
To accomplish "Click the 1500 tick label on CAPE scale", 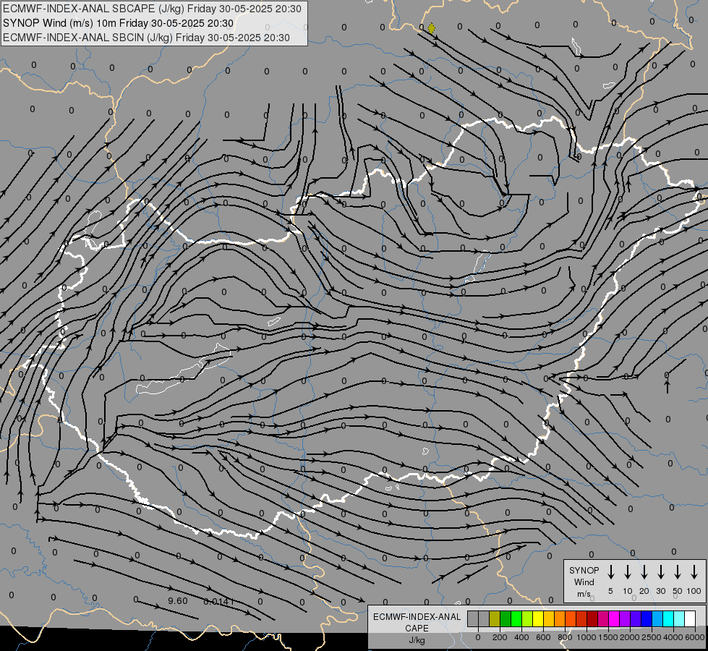I will (x=608, y=637).
